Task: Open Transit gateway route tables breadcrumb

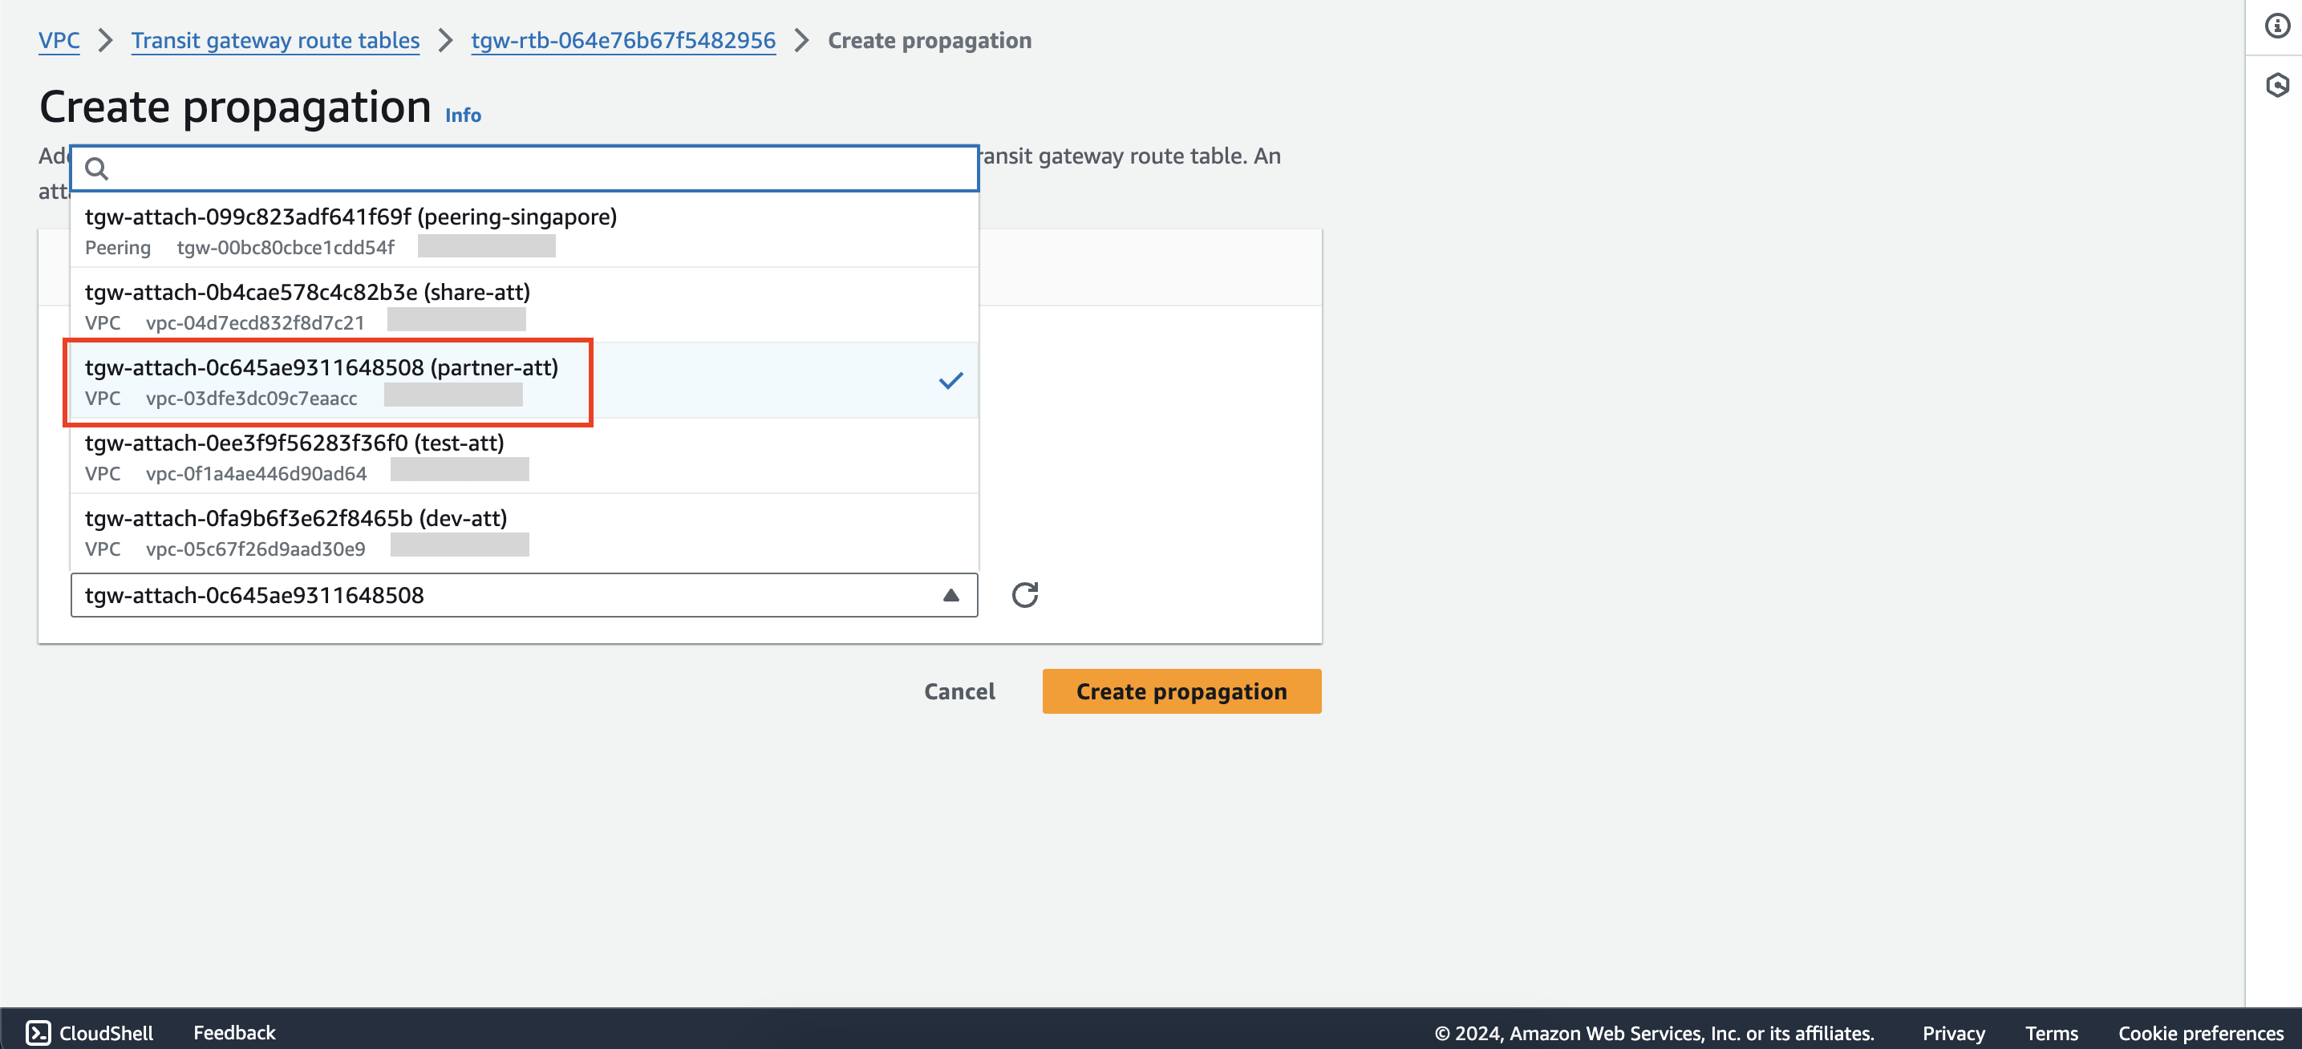Action: (x=275, y=40)
